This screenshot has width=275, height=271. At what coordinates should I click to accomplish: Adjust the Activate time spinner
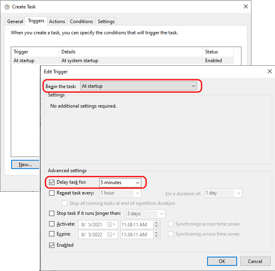pos(156,224)
